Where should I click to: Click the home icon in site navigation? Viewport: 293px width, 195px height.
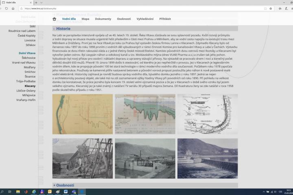[54, 19]
